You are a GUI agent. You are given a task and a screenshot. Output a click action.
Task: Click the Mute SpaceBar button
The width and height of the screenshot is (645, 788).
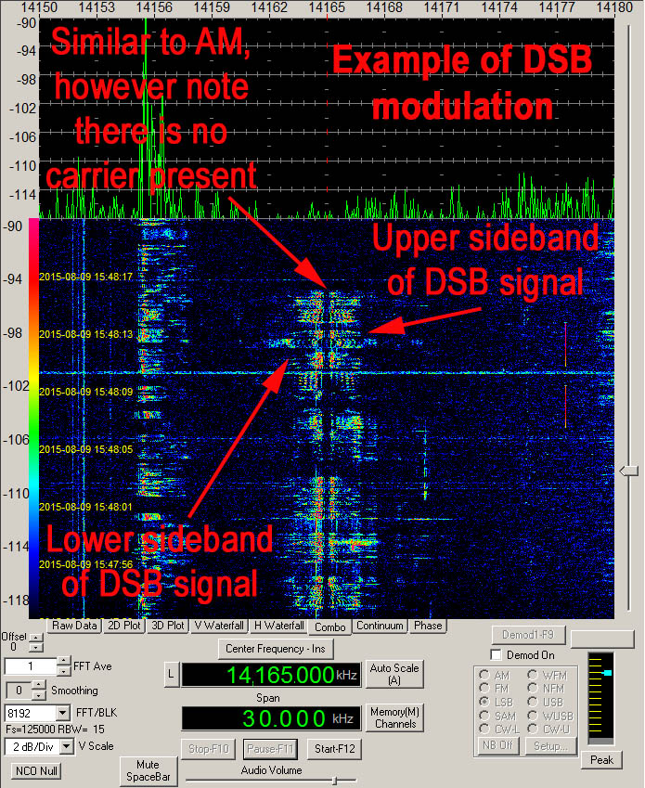tap(148, 770)
